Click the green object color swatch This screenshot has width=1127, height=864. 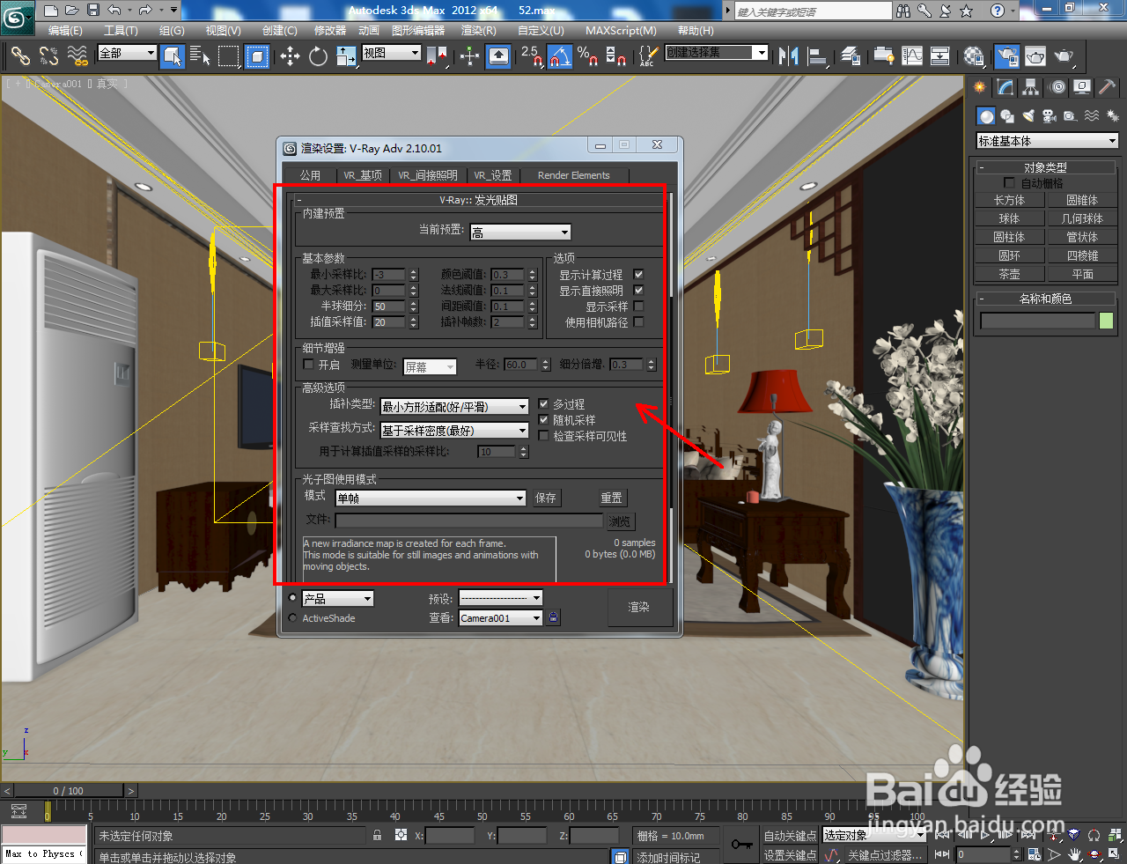point(1107,321)
